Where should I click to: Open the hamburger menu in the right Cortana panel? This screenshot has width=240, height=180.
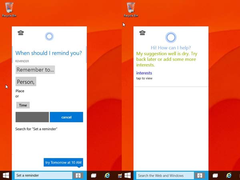click(142, 33)
